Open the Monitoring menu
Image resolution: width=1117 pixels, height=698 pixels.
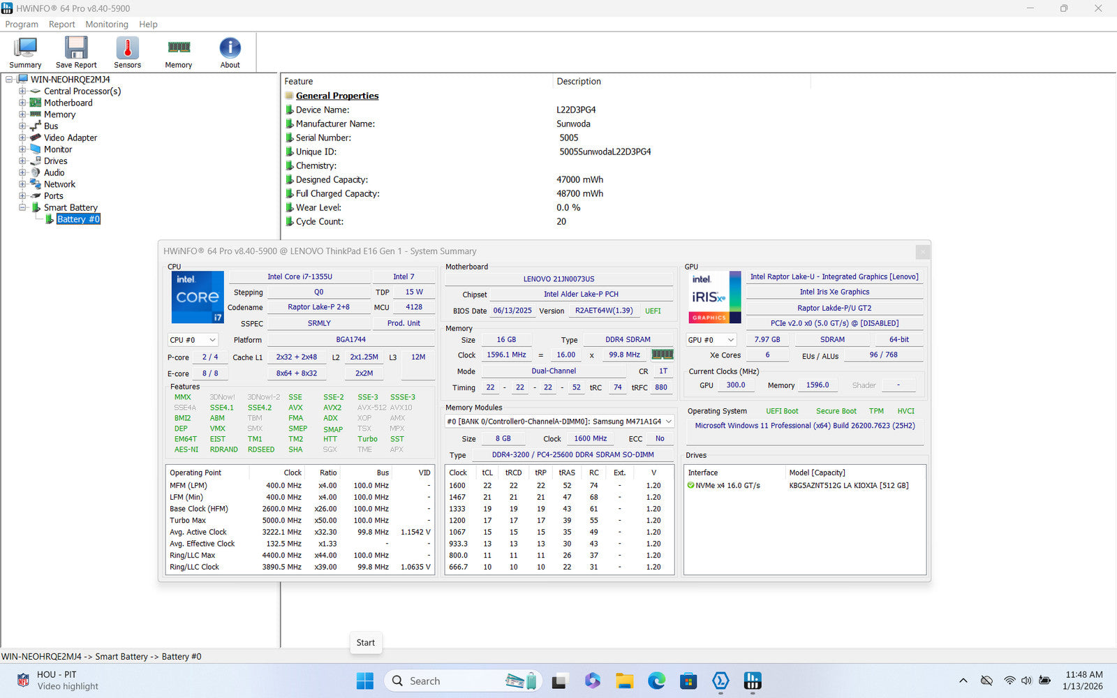(107, 24)
